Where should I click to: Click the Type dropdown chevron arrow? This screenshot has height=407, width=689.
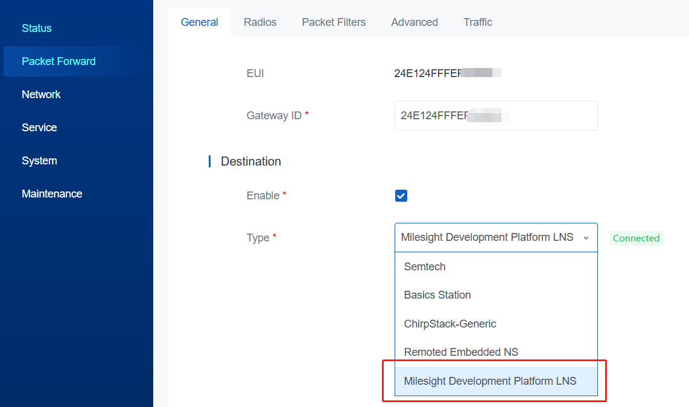pyautogui.click(x=586, y=238)
